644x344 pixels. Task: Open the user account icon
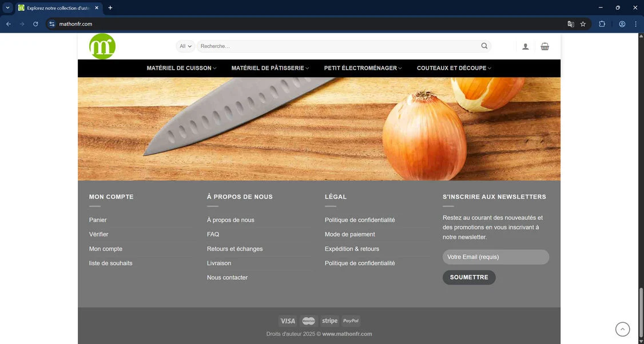525,46
